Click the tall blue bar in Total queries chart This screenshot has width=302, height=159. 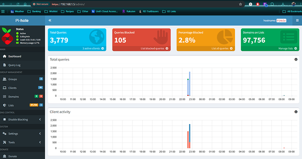190,84
